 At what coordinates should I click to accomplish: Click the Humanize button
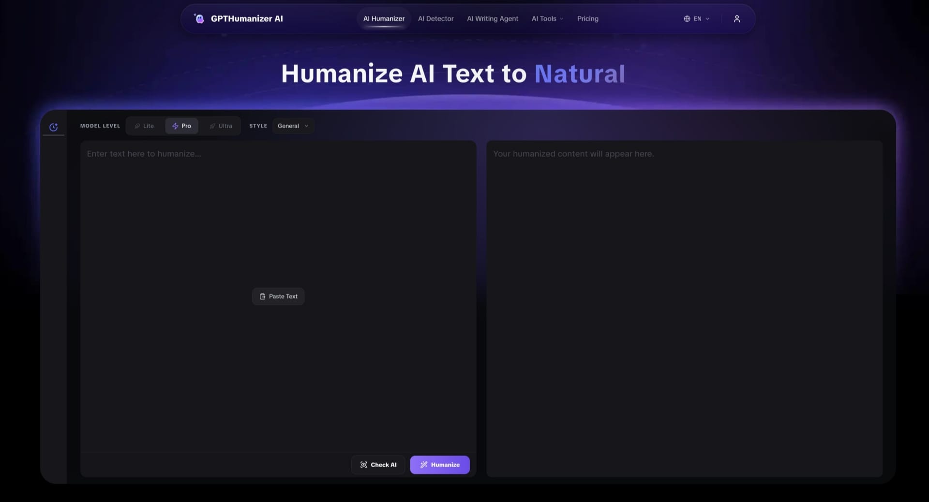(439, 465)
